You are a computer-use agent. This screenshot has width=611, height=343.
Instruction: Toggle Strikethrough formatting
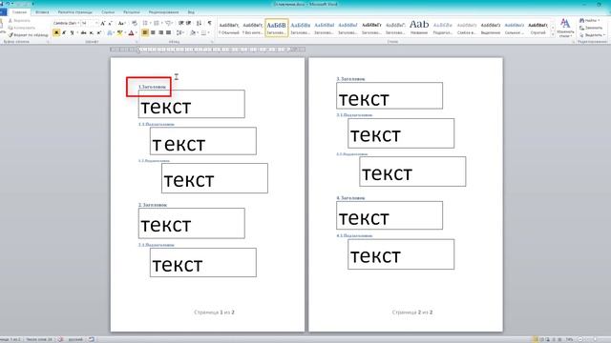click(x=83, y=33)
